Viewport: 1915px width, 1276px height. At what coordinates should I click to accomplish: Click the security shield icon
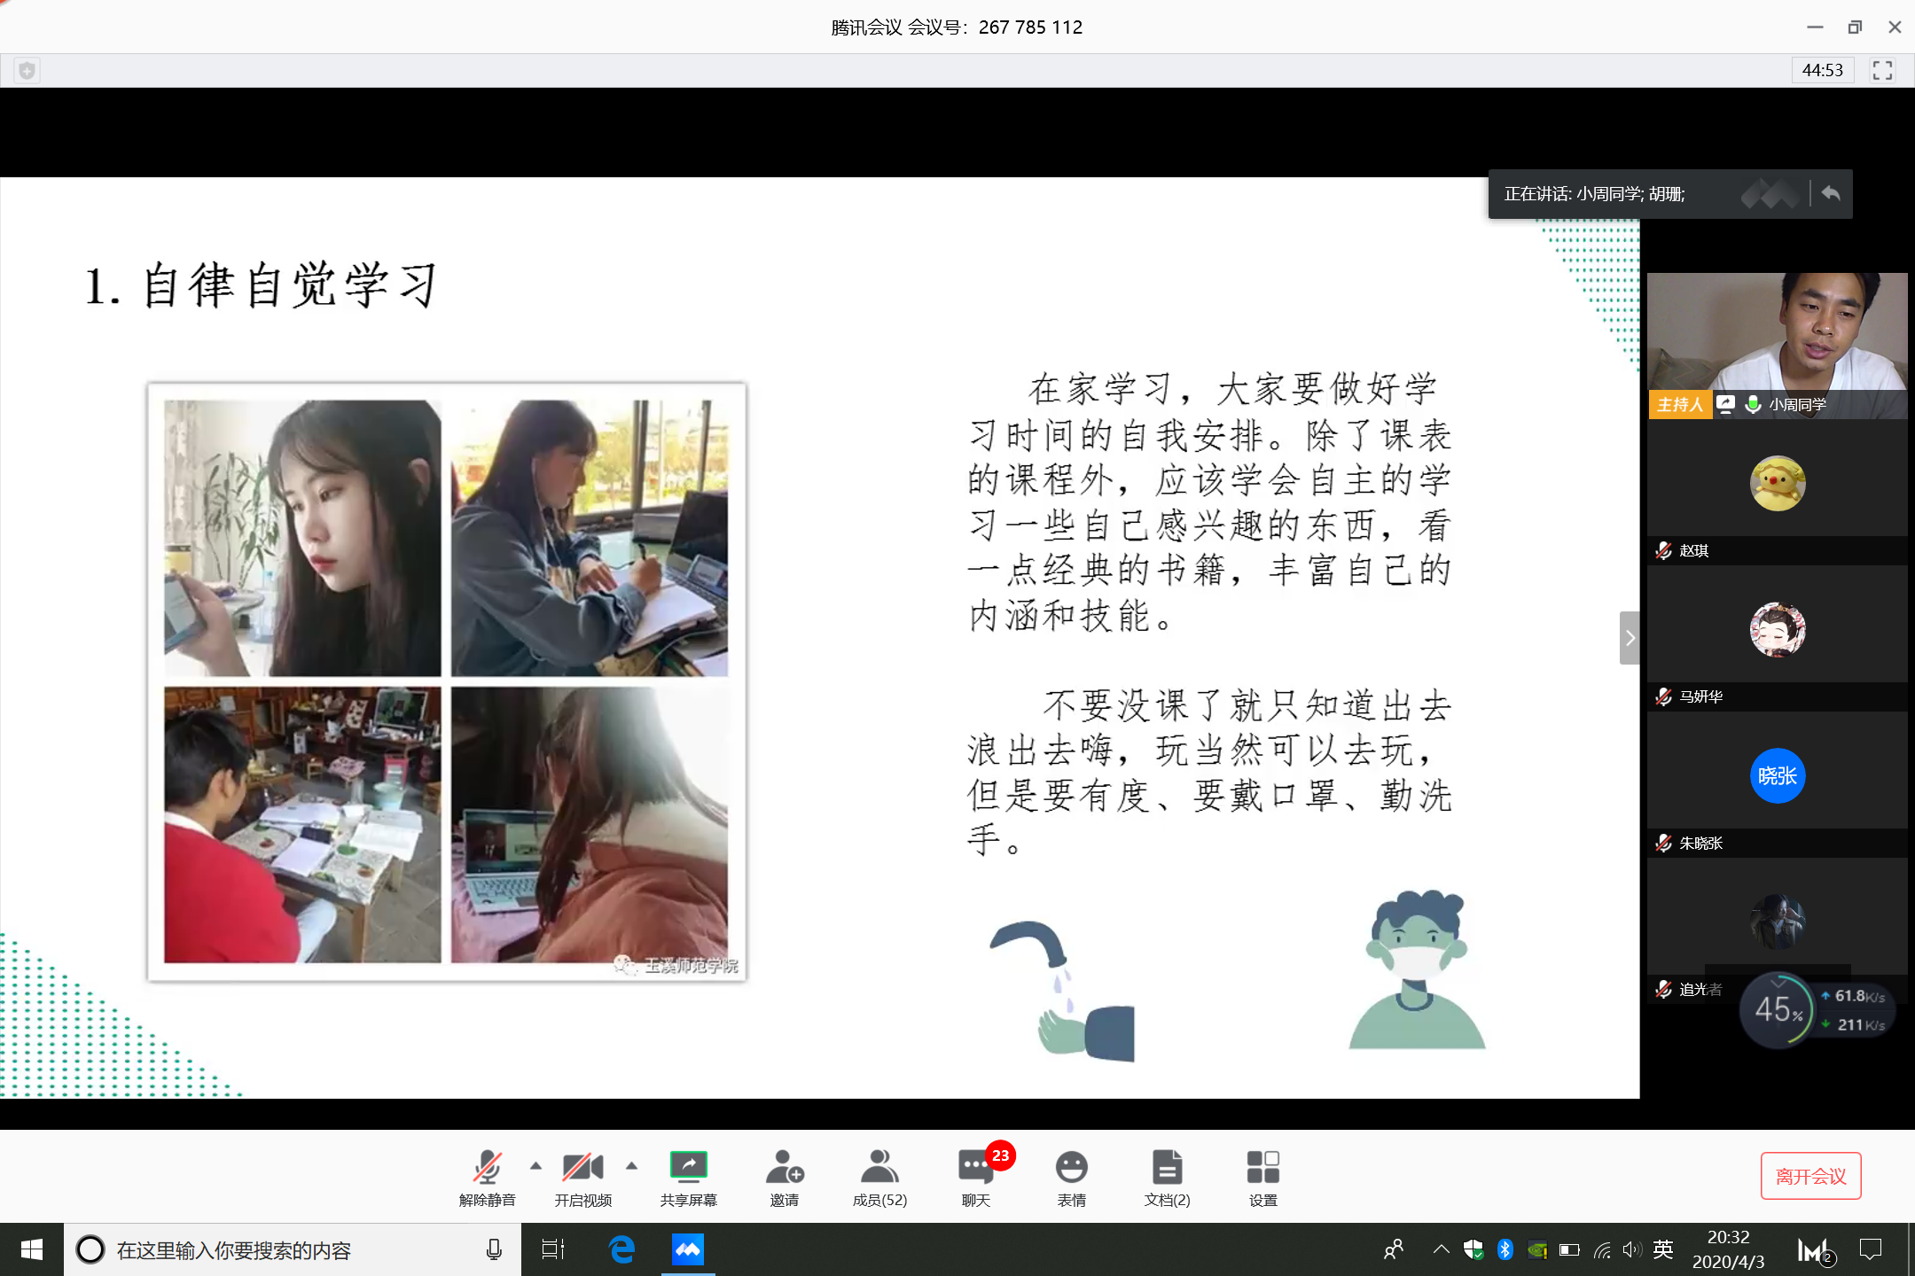click(x=27, y=70)
